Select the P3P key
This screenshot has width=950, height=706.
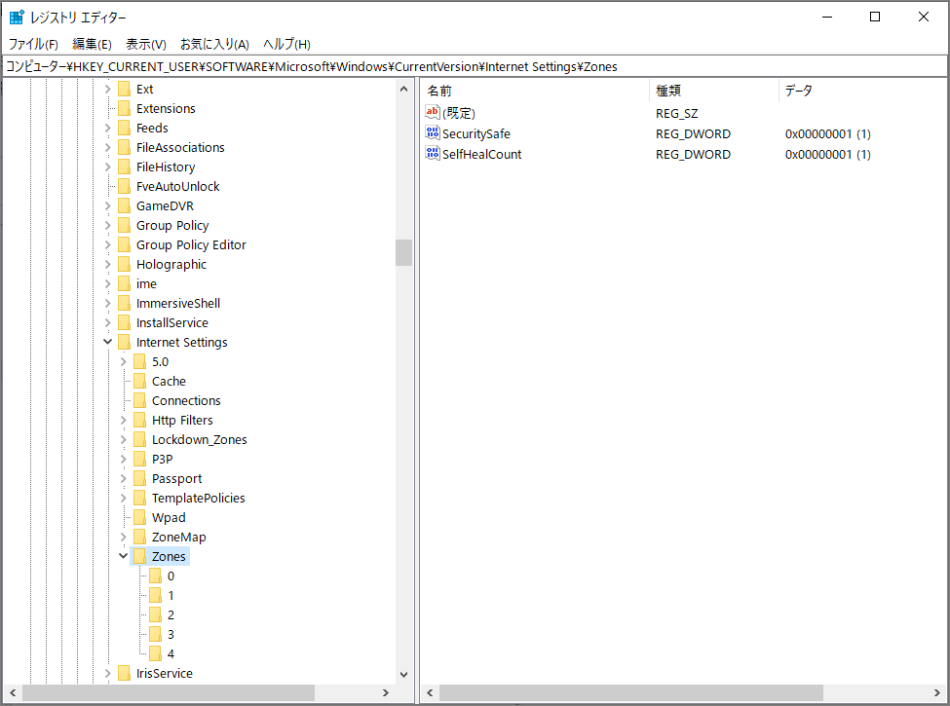coord(163,459)
